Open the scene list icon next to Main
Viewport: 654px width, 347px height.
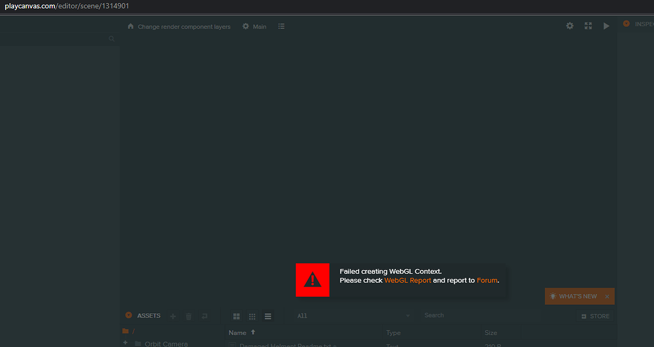(x=282, y=26)
